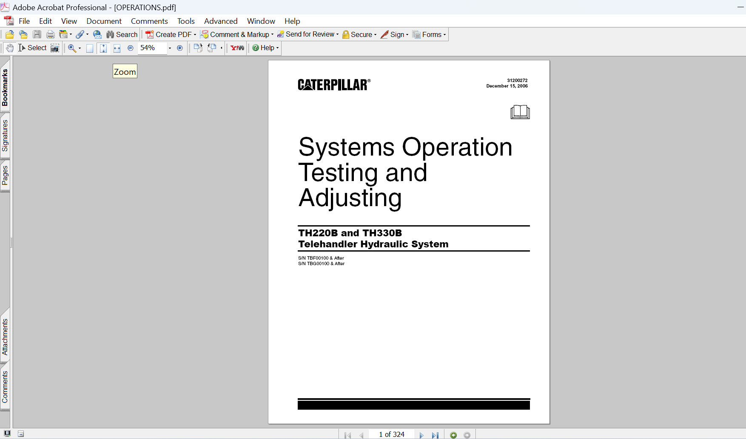Show the Bookmarks side panel
The image size is (746, 439).
(x=5, y=88)
